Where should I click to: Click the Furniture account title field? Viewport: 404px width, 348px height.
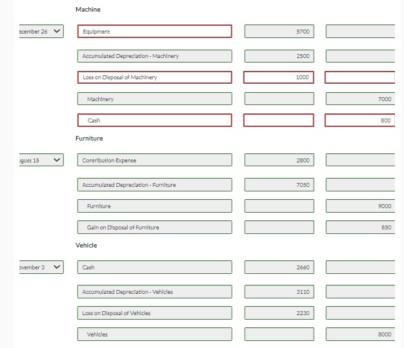(x=155, y=206)
